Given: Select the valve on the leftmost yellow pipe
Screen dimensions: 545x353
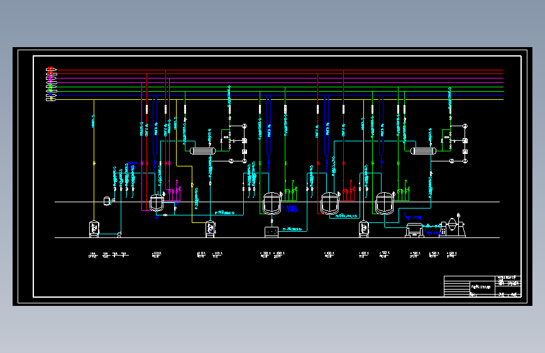Looking at the screenshot, I should (94, 163).
